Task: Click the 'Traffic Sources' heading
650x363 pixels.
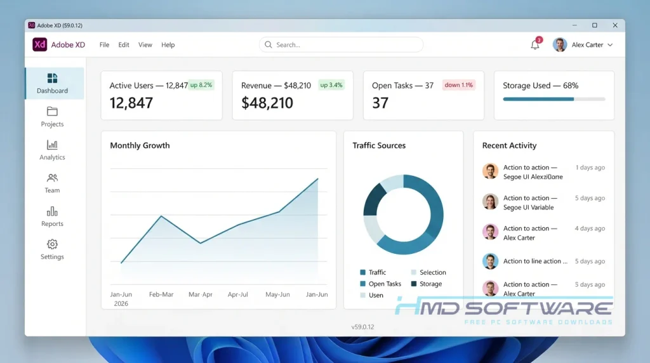Action: tap(379, 145)
